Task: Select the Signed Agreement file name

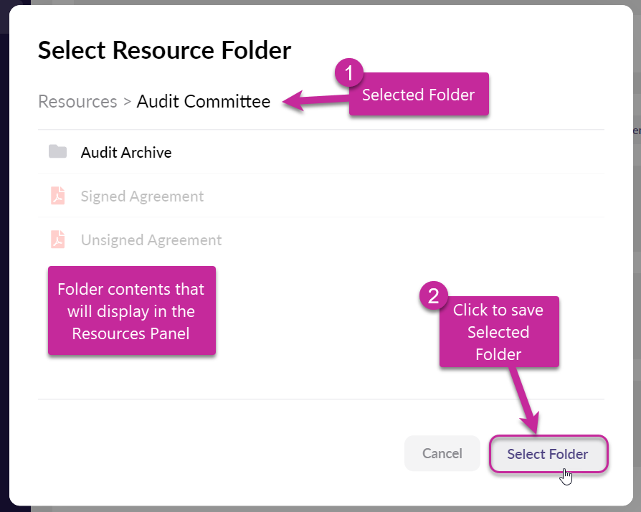Action: pyautogui.click(x=142, y=196)
